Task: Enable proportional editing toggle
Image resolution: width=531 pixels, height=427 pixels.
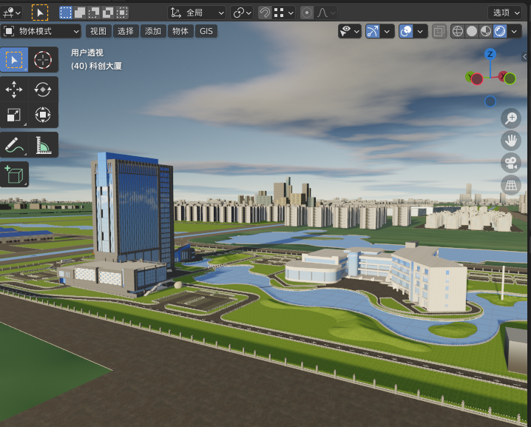Action: coord(307,13)
